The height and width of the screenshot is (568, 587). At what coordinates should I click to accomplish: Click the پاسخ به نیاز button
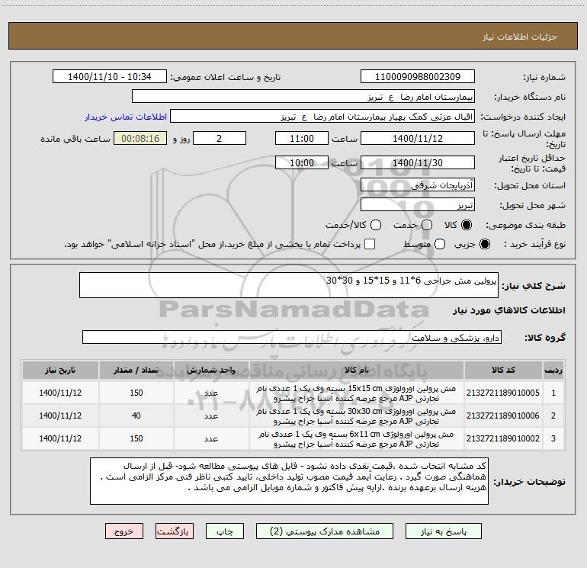point(444,531)
